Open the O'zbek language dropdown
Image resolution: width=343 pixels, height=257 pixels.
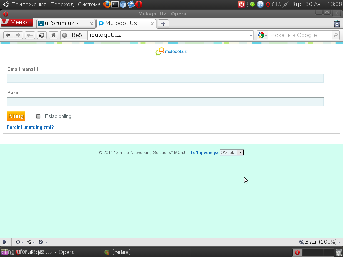pos(232,152)
